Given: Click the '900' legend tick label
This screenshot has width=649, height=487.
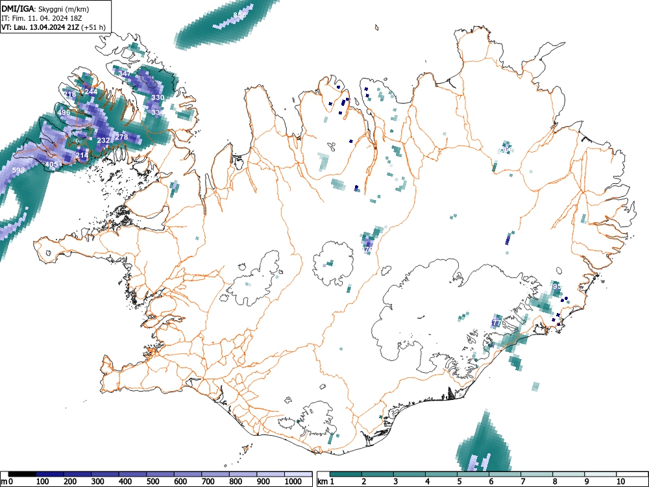Looking at the screenshot, I should 263,482.
